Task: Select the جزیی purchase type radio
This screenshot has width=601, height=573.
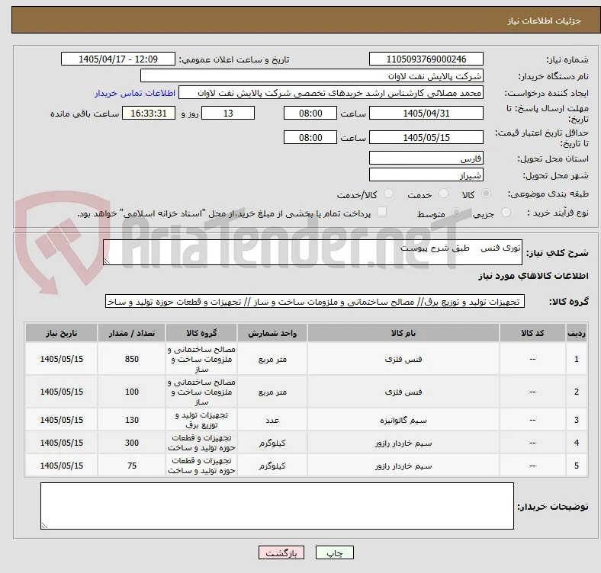Action: [506, 212]
